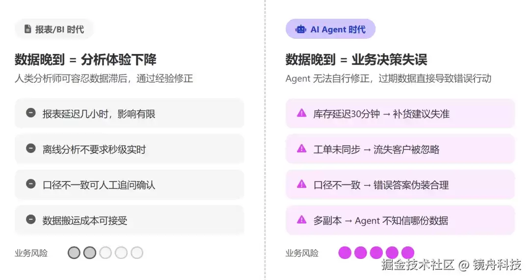Viewport: 530px width, 280px height.
Task: Click the last empty gray risk dot
Action: [137, 253]
